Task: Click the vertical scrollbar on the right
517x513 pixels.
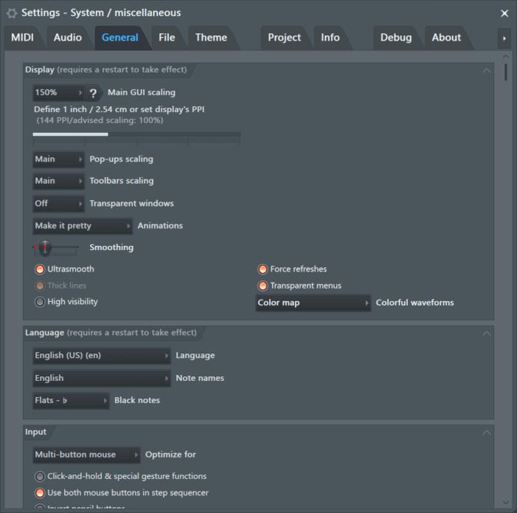Action: point(505,72)
